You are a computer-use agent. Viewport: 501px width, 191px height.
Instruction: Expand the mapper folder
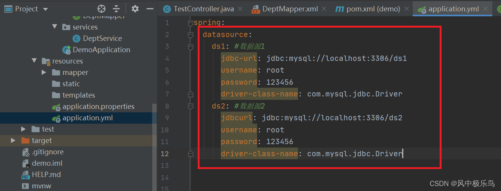click(x=44, y=72)
